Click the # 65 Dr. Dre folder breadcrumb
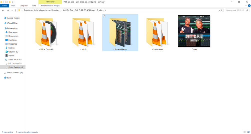Screen dimensions: 251x134 (x=83, y=10)
